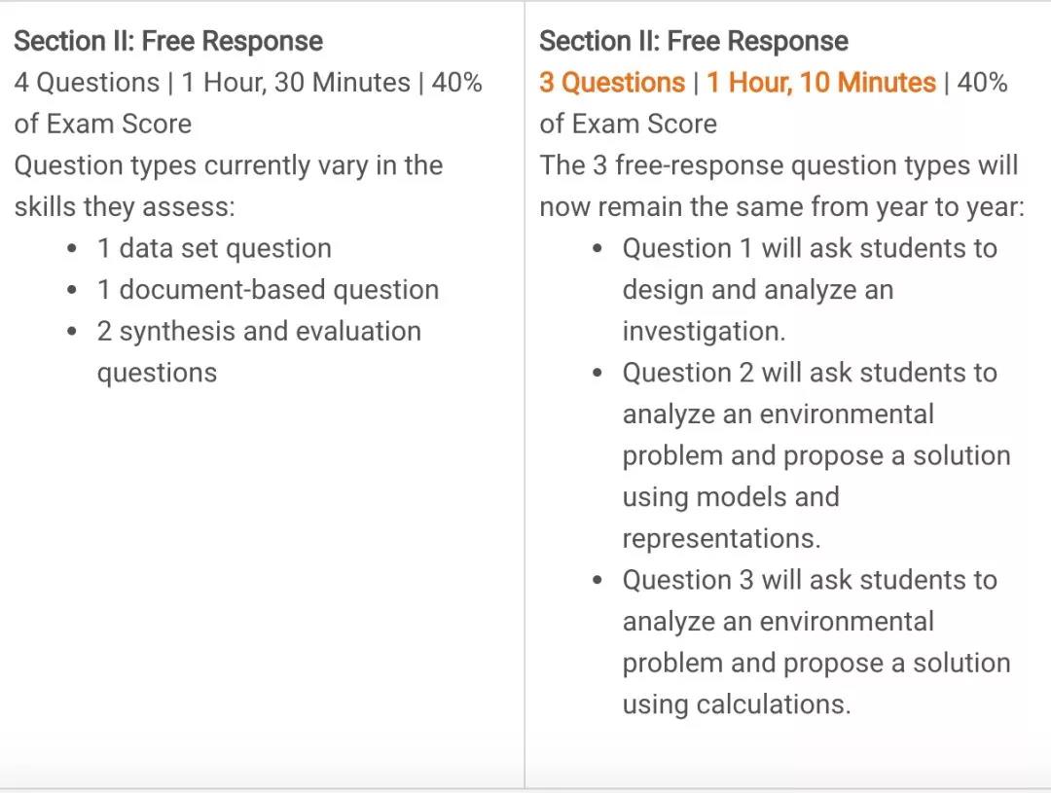Click bullet dot beside '1 data set question'
The width and height of the screenshot is (1051, 793).
(x=72, y=249)
